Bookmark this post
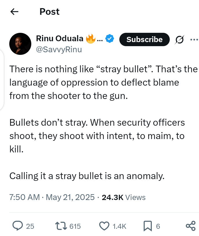 pos(147,226)
